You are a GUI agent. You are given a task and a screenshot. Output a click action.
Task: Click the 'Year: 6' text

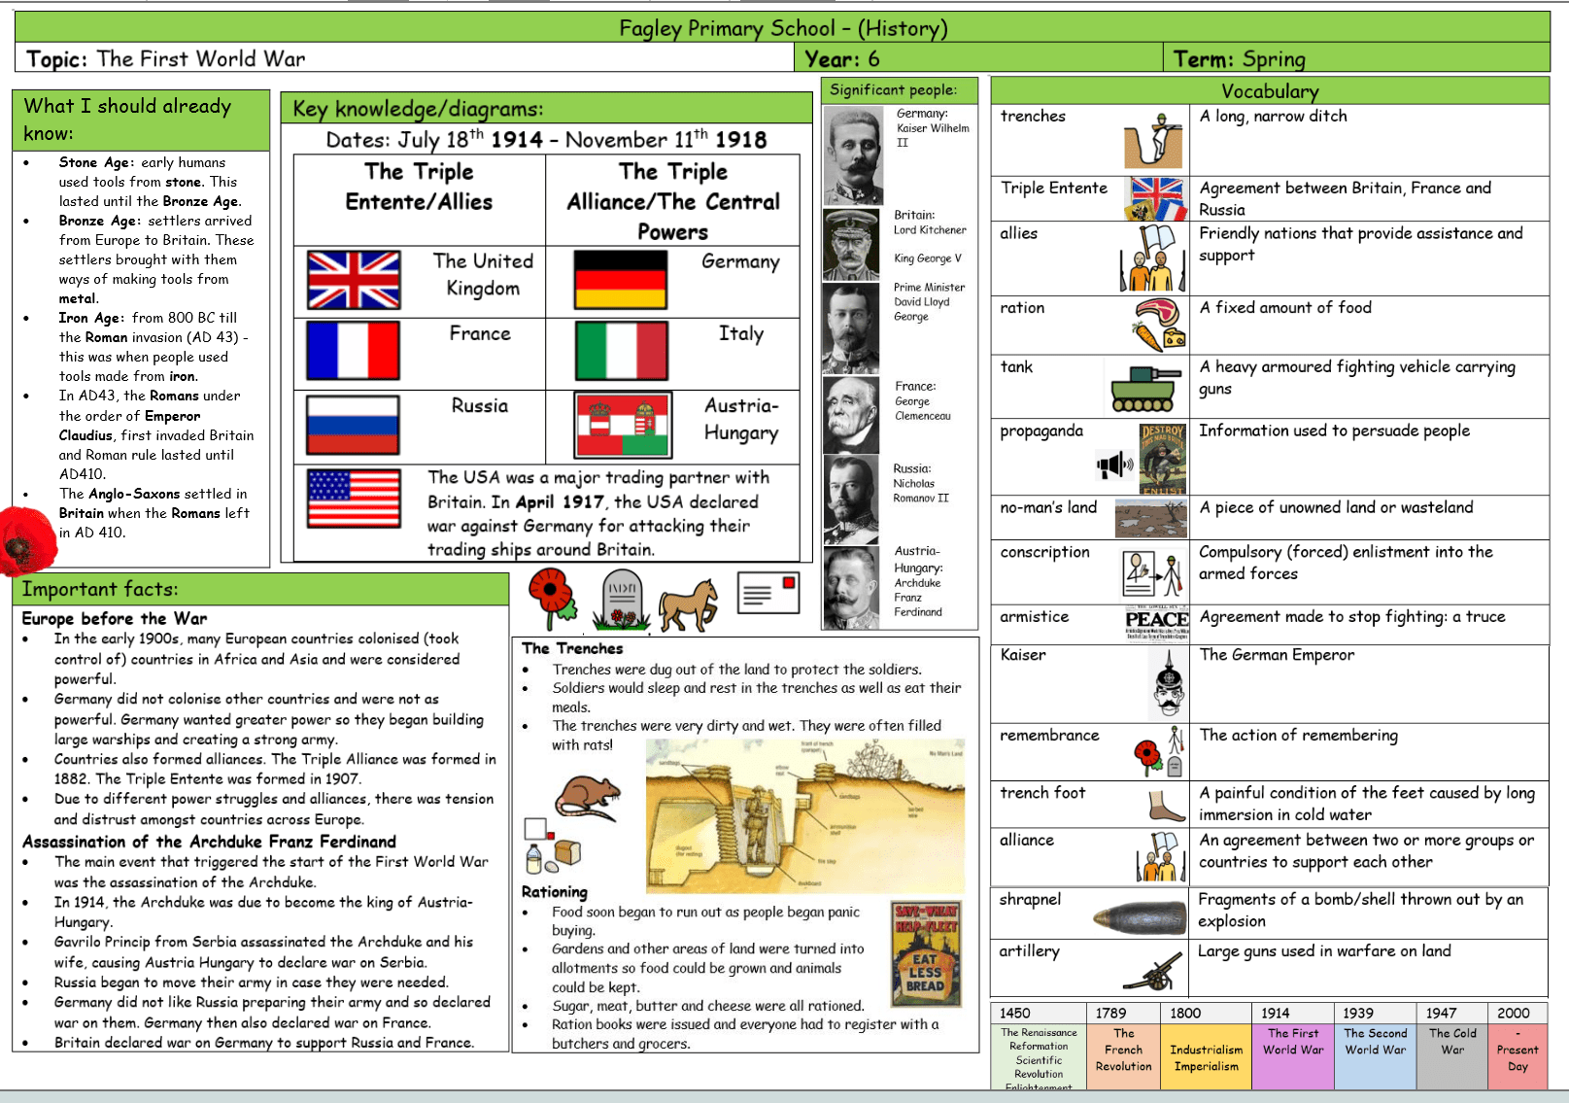coord(842,59)
